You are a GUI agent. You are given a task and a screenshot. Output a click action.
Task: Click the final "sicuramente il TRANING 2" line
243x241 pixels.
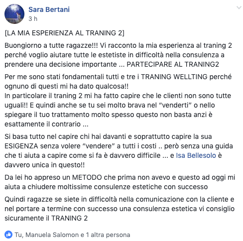(46, 218)
